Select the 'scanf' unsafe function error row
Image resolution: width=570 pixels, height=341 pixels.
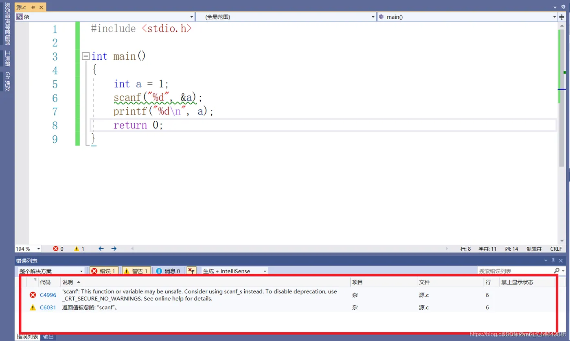287,295
